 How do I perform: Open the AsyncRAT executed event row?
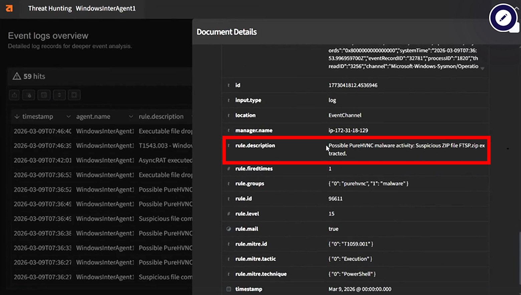(x=165, y=160)
